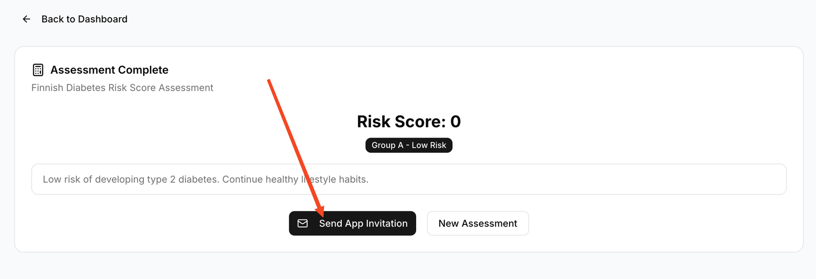Click the word 'Dashboard' in the back link
Image resolution: width=816 pixels, height=279 pixels.
(103, 19)
